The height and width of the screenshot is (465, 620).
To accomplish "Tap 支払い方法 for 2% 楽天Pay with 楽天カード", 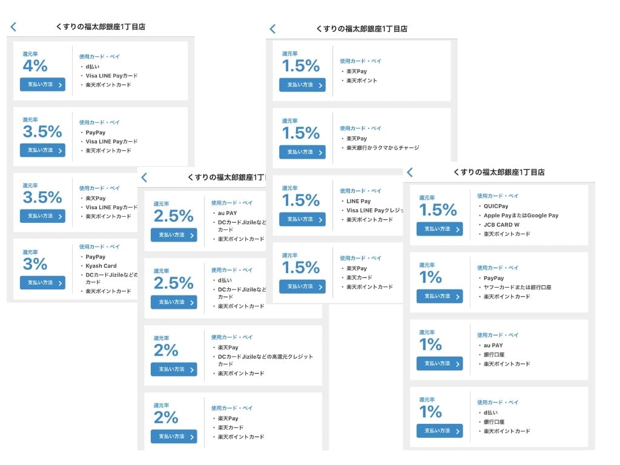I will [174, 436].
